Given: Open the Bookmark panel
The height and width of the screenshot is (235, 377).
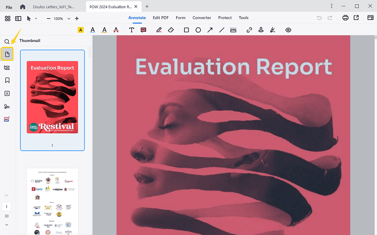Looking at the screenshot, I should pos(8,80).
